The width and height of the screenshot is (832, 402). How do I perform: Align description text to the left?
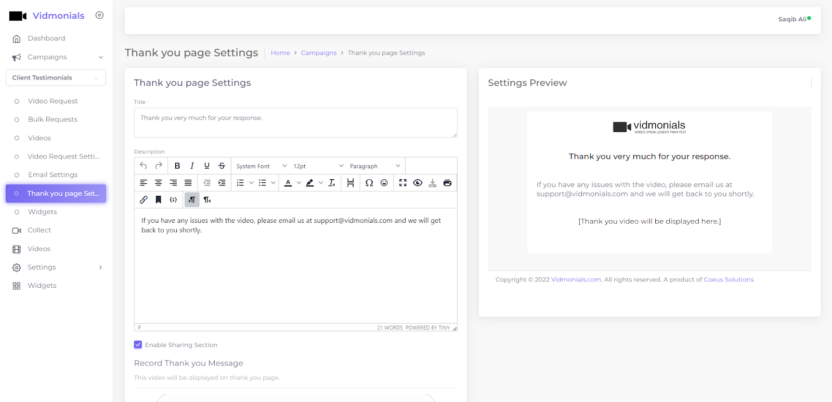(144, 183)
